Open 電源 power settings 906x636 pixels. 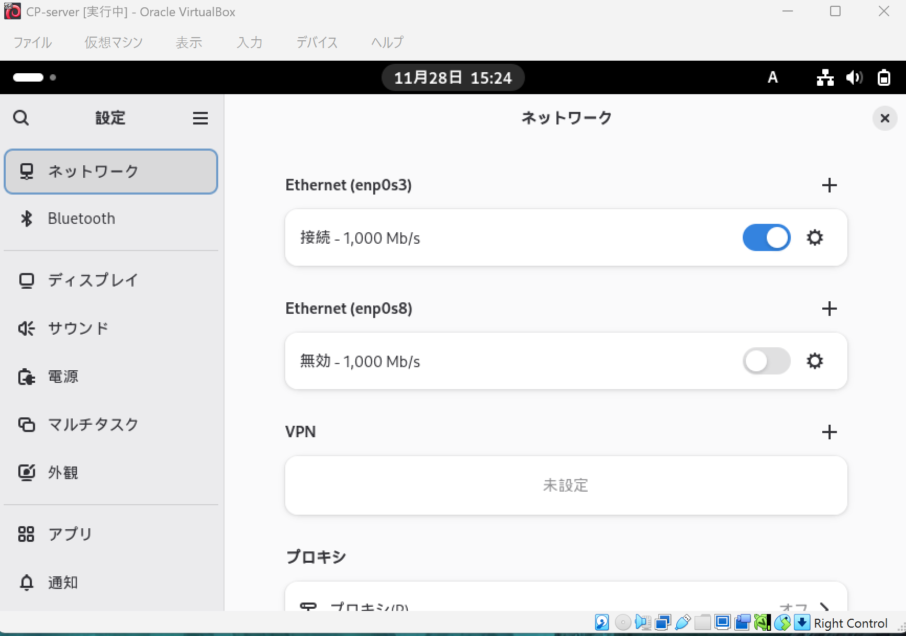pyautogui.click(x=111, y=377)
